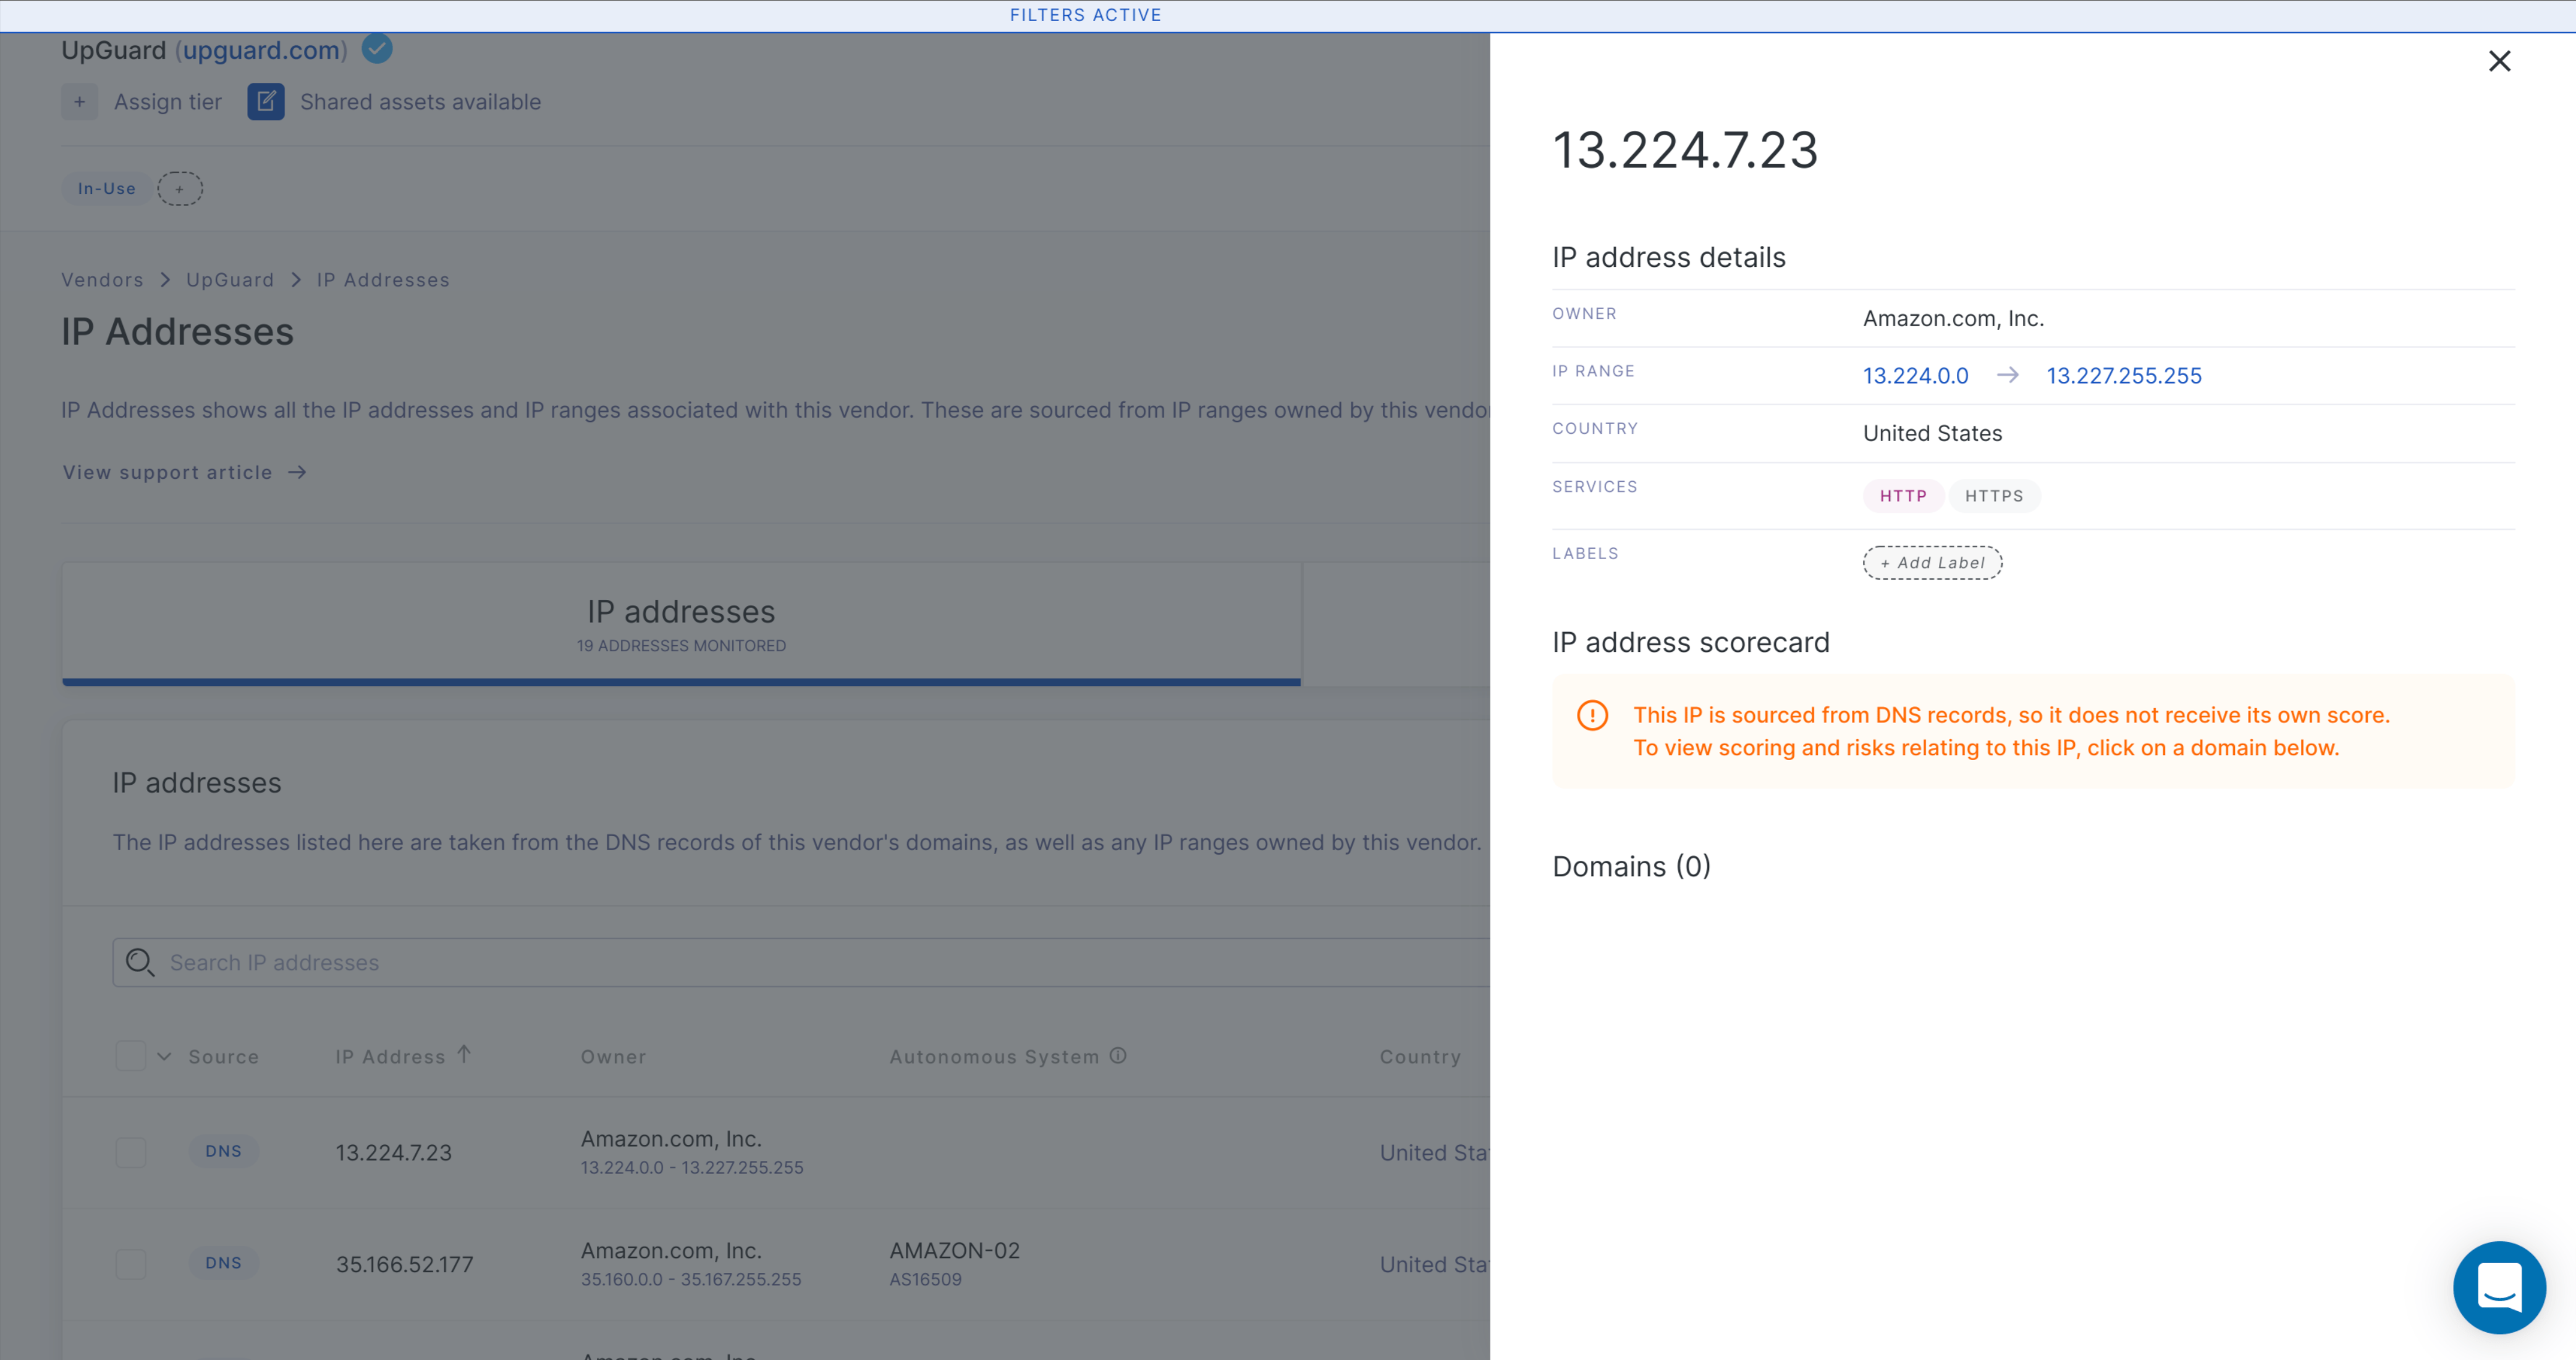This screenshot has height=1360, width=2576.
Task: Click the 35.166.52.177 table cell
Action: click(x=404, y=1264)
